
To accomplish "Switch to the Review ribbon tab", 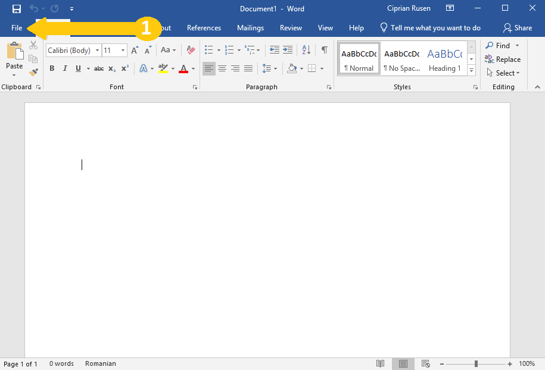I will pos(291,27).
